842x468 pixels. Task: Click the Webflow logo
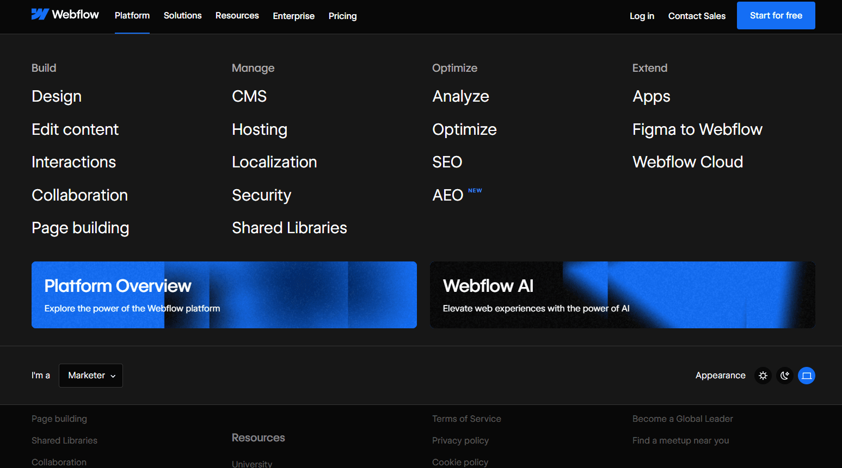point(65,15)
